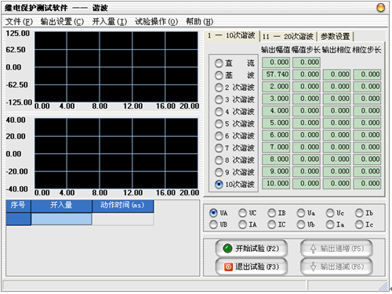Click the up arrow output increase icon
Screen dimensions: 392x294
[313, 249]
